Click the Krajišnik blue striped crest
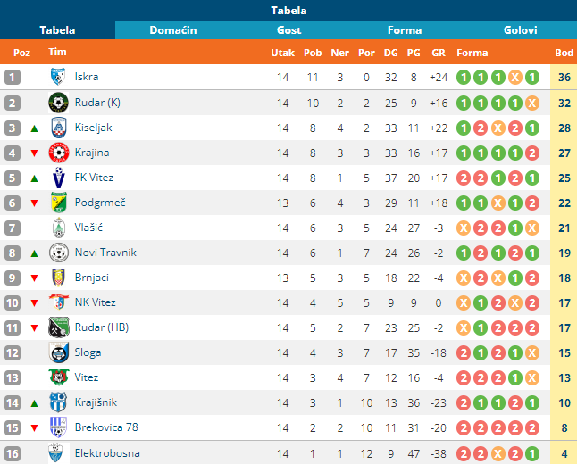 (x=58, y=402)
